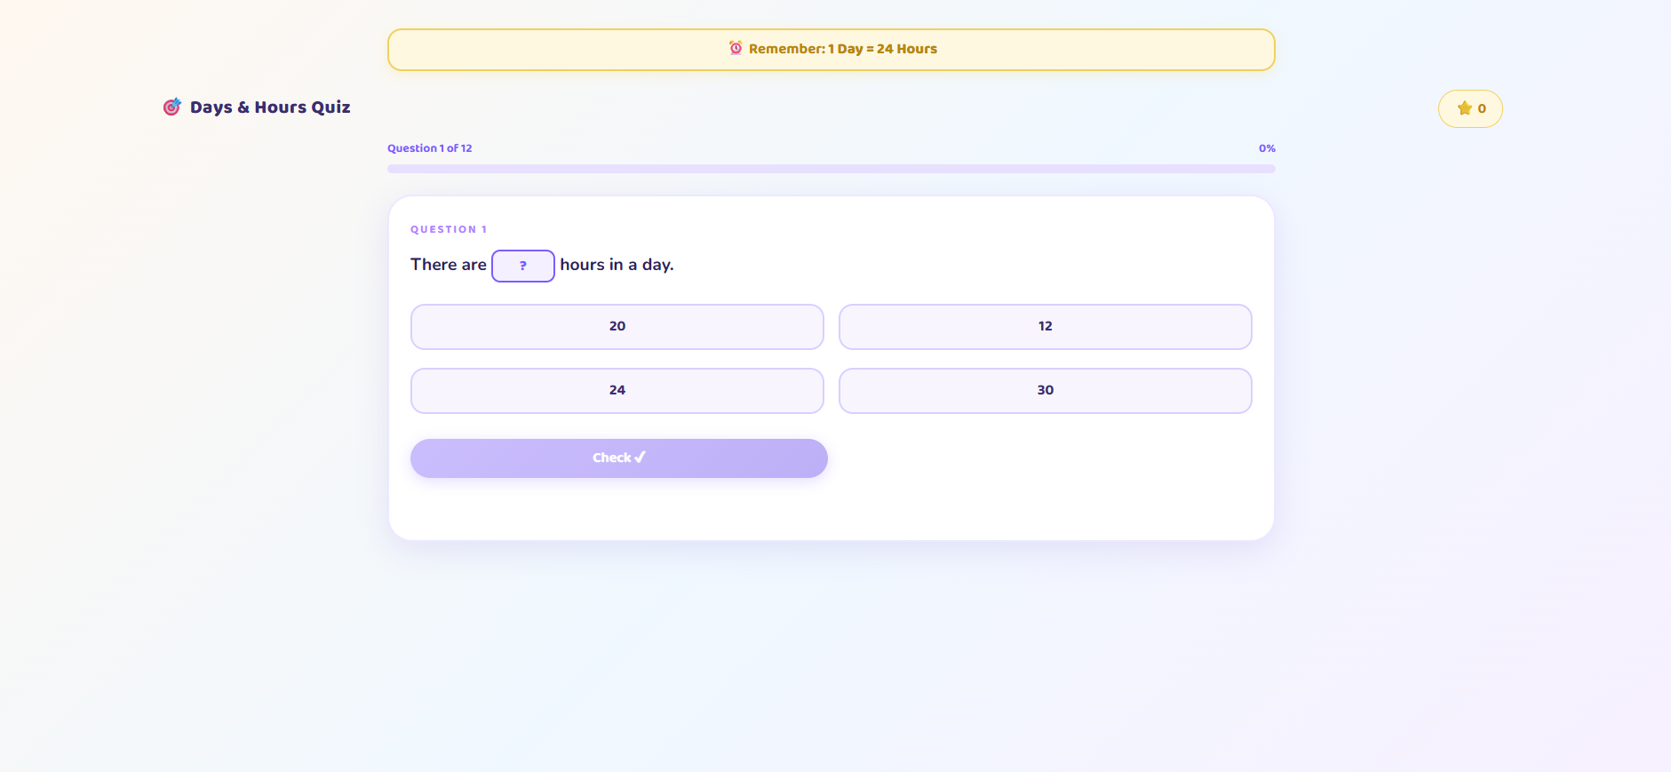Select answer option 20
Image resolution: width=1671 pixels, height=772 pixels.
pyautogui.click(x=617, y=327)
